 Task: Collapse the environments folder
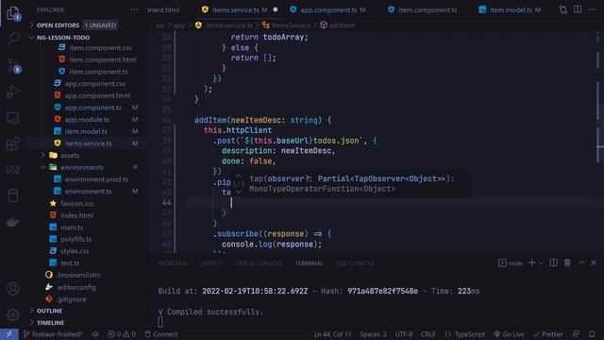click(82, 167)
